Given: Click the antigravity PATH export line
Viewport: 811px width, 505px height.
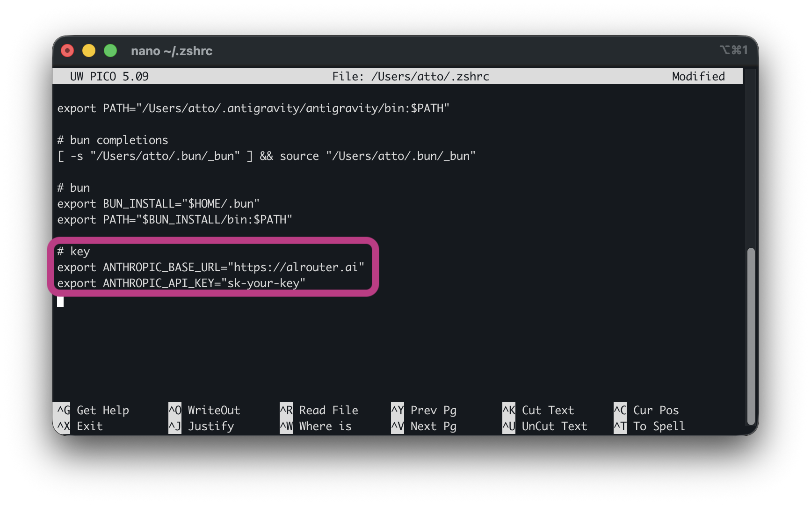Looking at the screenshot, I should (253, 108).
